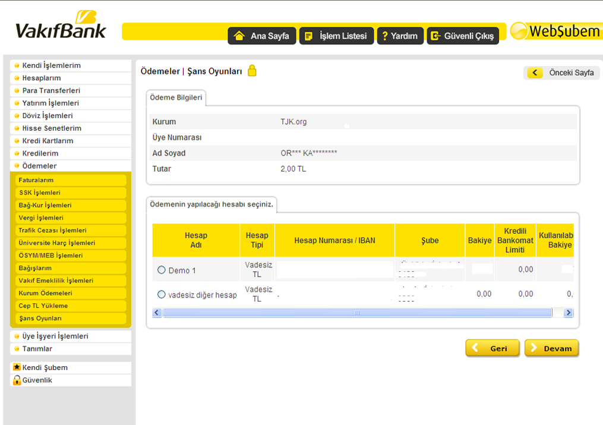The width and height of the screenshot is (603, 425).
Task: Click the bullet icon next to Üye İşyeri İşlemleri
Action: [17, 337]
